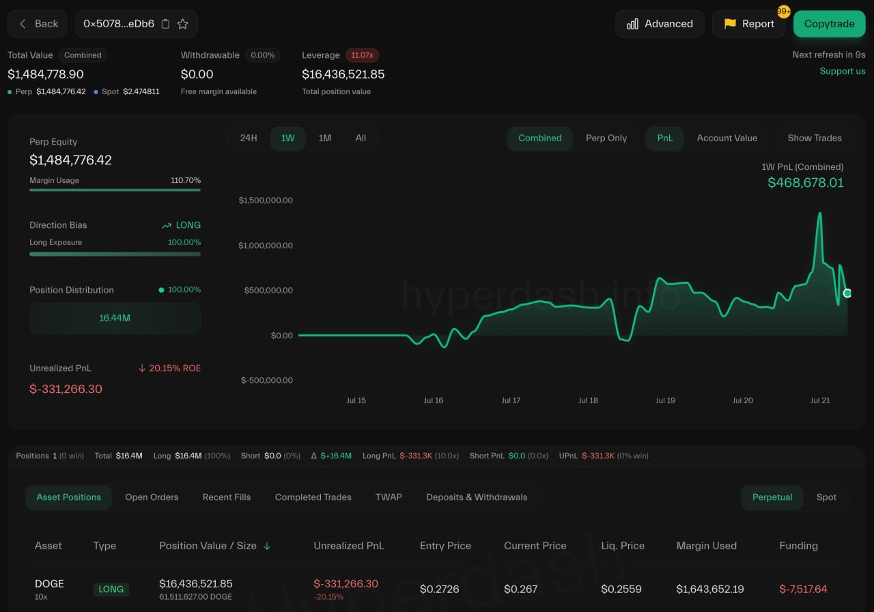Click the $1,643,652.19 margin used value
Screen dimensions: 874x612
[x=710, y=589]
